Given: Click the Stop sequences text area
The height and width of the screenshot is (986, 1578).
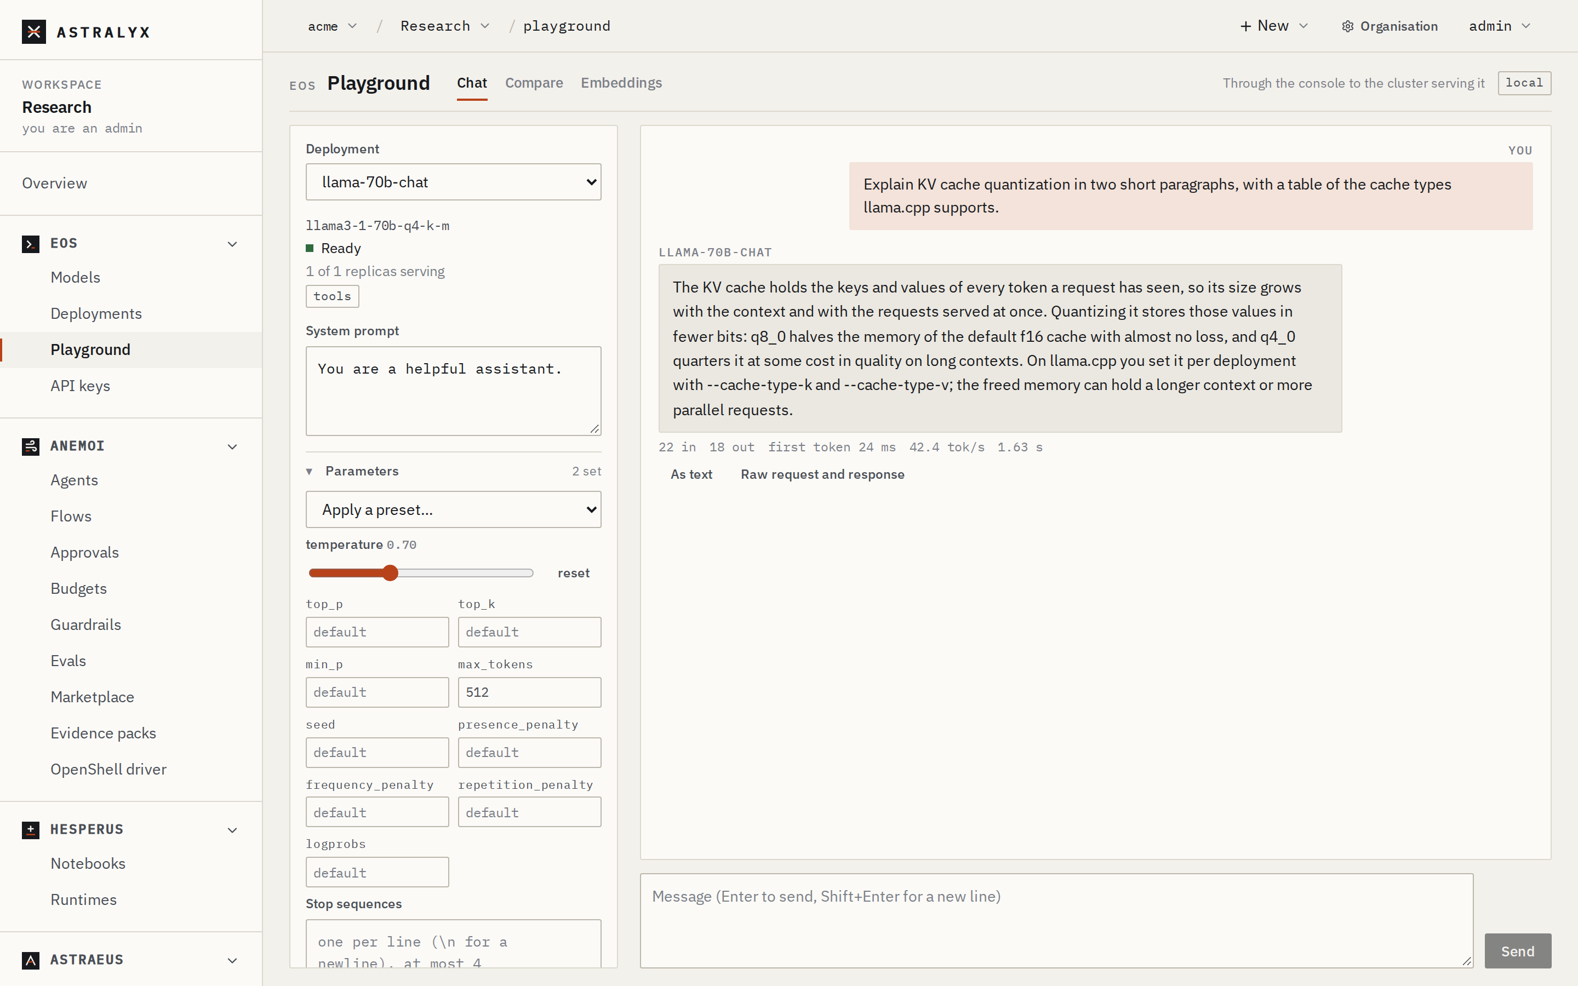Looking at the screenshot, I should [x=453, y=944].
